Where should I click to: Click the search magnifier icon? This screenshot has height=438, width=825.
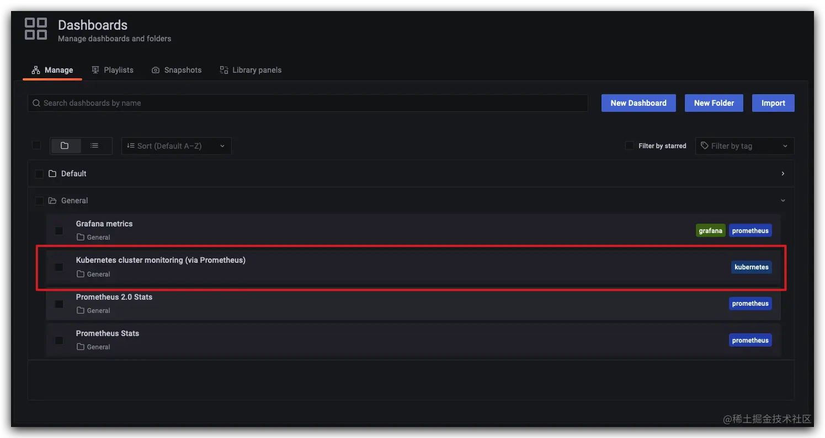click(36, 103)
